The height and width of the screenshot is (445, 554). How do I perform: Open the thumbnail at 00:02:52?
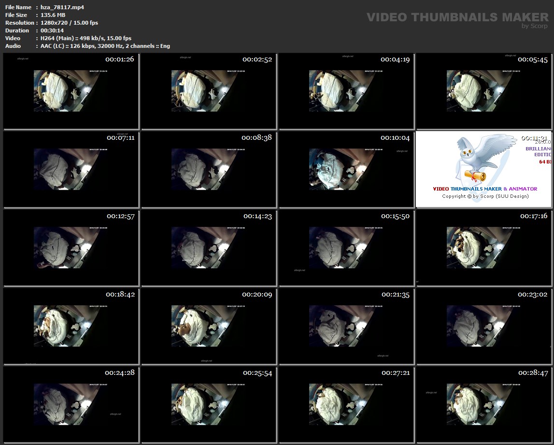(209, 91)
